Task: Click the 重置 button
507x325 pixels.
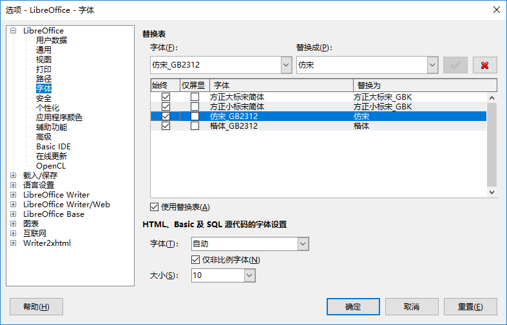Action: click(470, 306)
